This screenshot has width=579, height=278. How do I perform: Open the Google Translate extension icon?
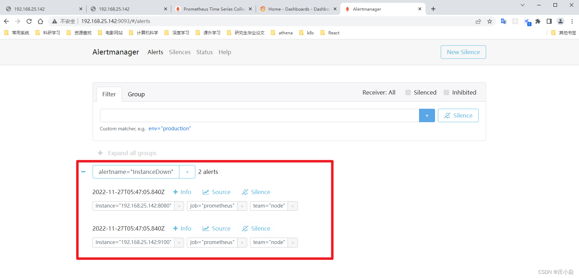503,21
